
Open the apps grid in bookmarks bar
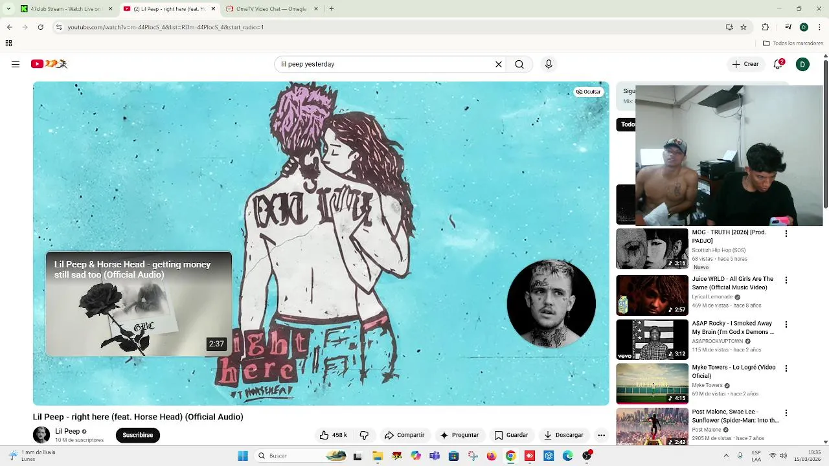click(8, 43)
